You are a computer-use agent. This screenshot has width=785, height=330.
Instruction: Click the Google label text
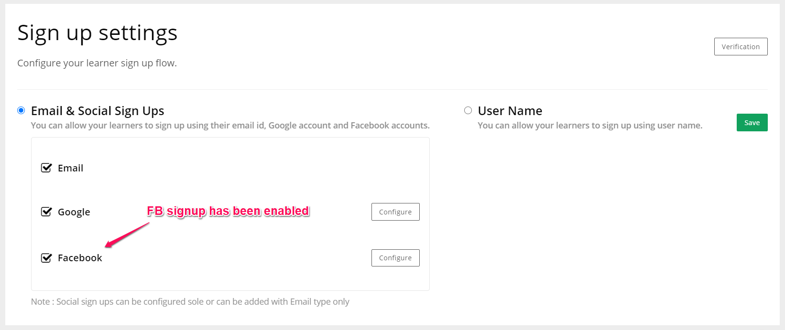pos(74,212)
